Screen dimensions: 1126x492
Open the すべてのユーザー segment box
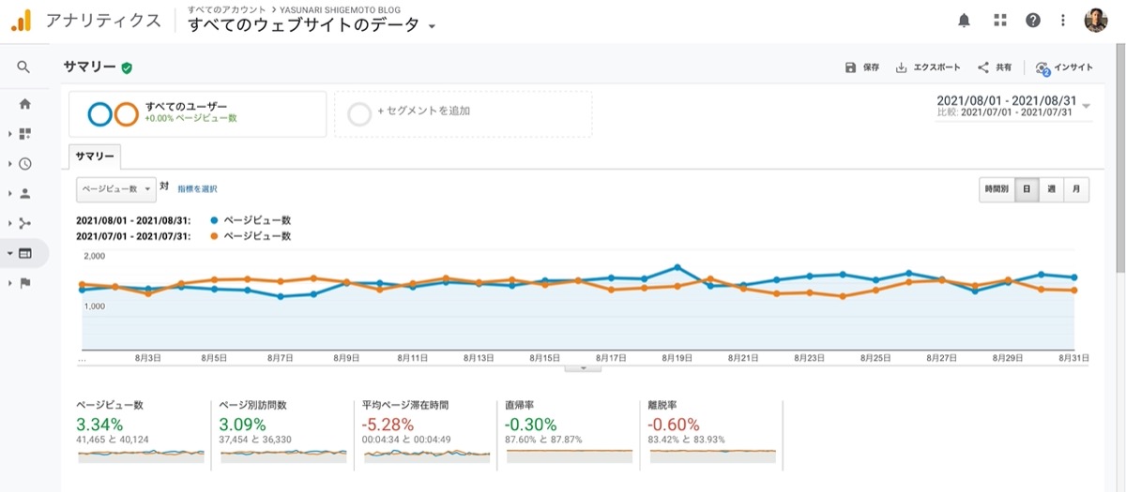tap(198, 114)
